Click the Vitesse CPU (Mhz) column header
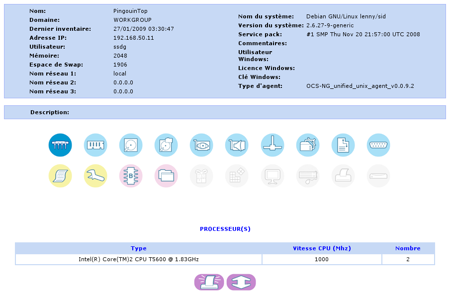The image size is (450, 292). pos(322,248)
